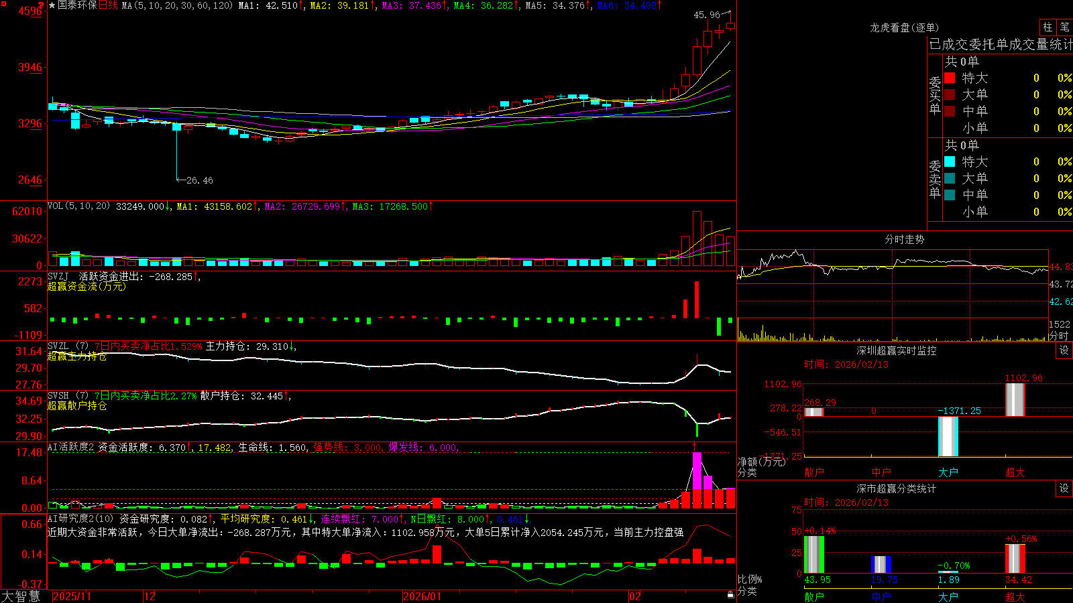Screen dimensions: 1073x603
Task: Click the 委卖单 section label
Action: coord(935,179)
